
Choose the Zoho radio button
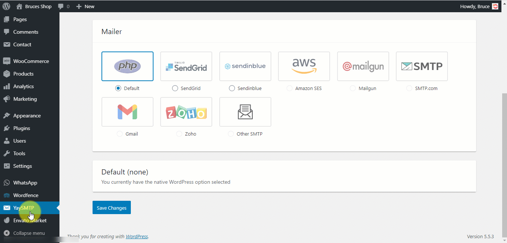[x=179, y=134]
